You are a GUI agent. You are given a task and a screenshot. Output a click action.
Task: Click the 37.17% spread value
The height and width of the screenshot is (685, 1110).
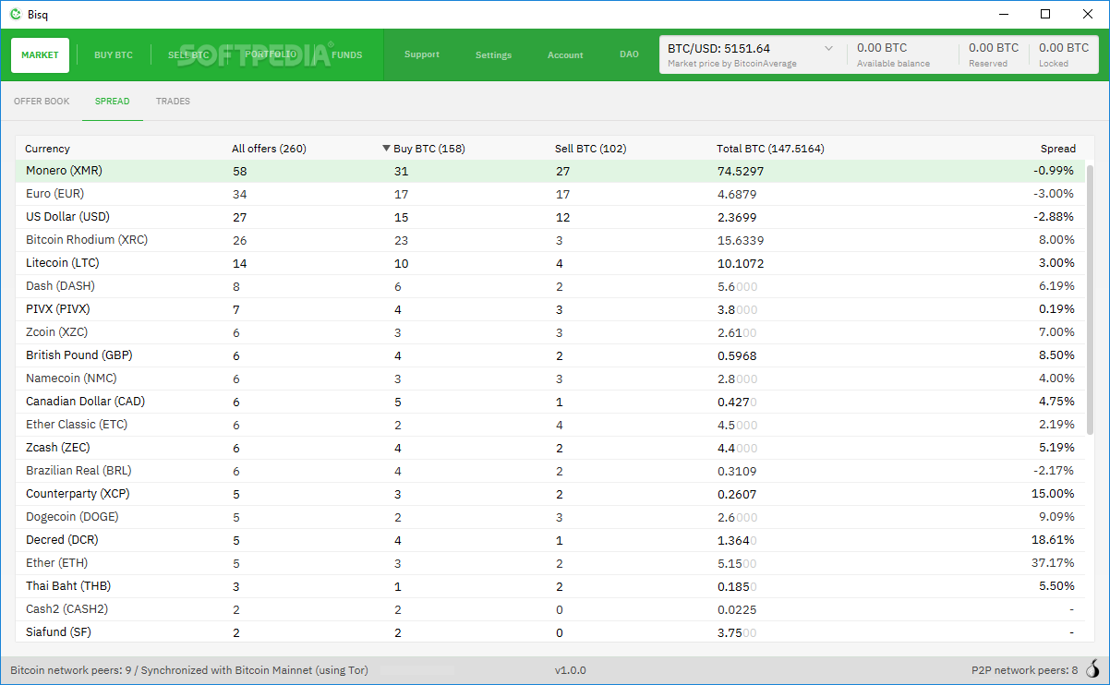[1053, 563]
